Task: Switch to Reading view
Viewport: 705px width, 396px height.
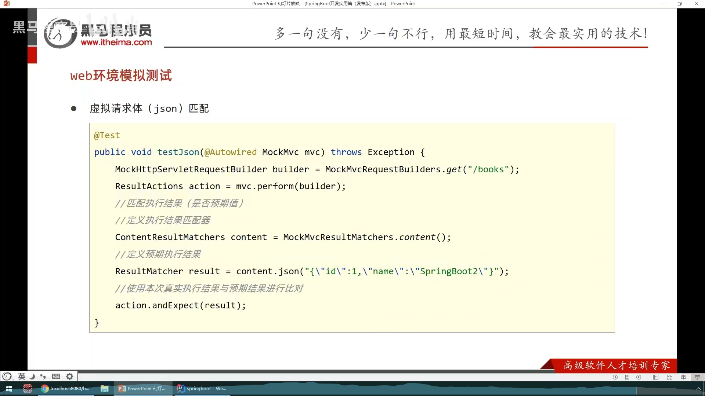Action: coord(683,377)
